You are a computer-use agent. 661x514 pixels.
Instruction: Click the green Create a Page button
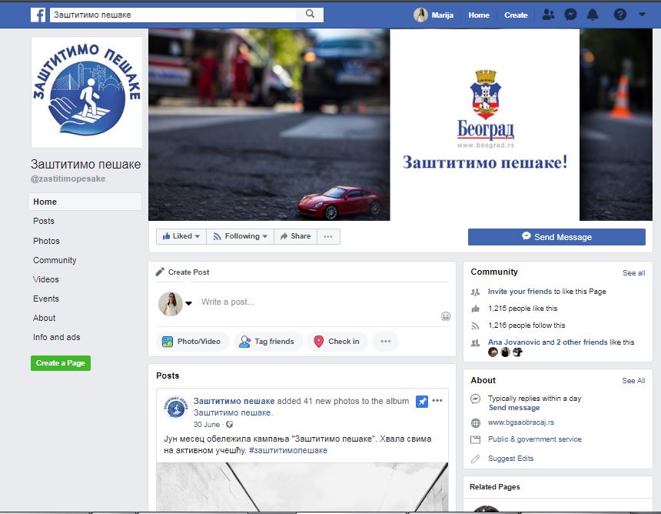click(61, 363)
